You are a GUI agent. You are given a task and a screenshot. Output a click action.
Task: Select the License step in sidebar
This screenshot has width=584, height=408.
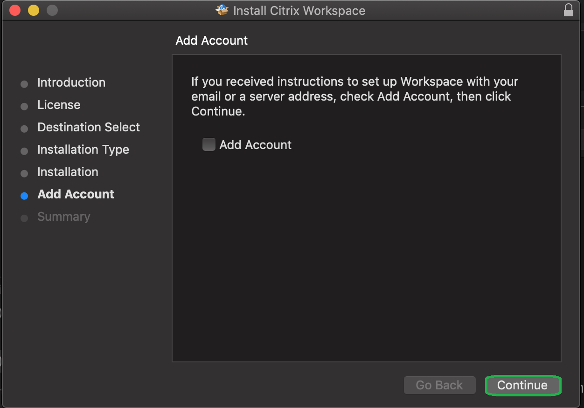coord(59,105)
